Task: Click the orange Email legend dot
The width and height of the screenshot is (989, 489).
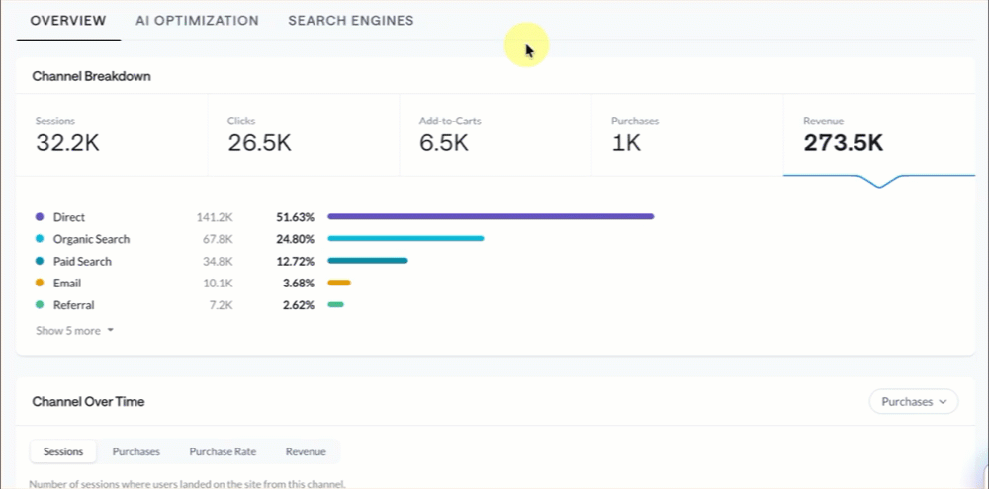Action: click(x=40, y=283)
